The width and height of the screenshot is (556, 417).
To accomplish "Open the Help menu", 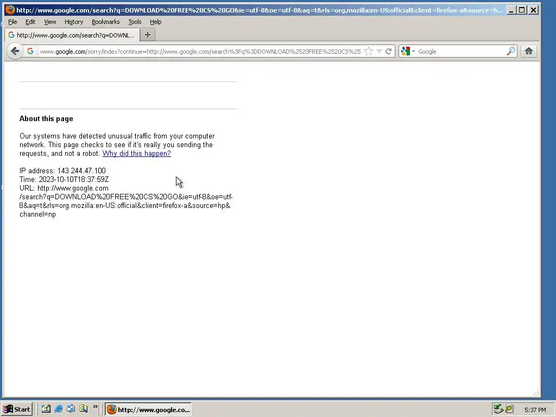I will point(156,22).
